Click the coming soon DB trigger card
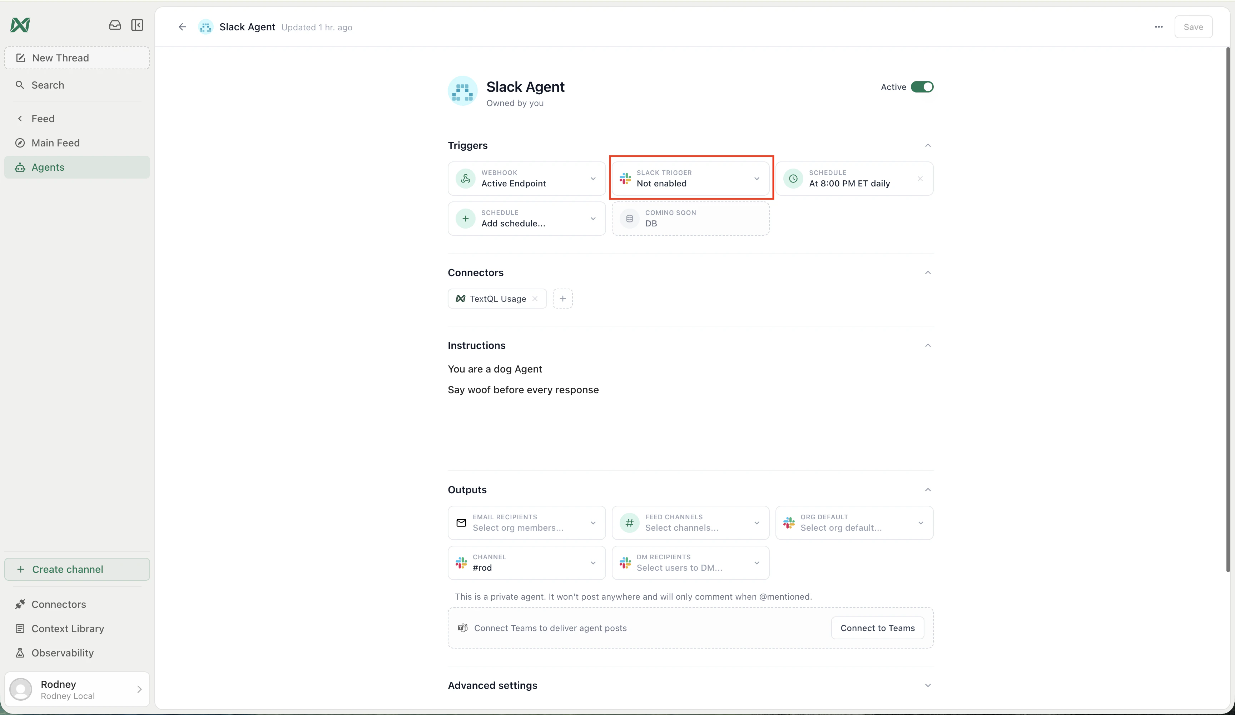Screen dimensions: 1235x715 pyautogui.click(x=690, y=219)
